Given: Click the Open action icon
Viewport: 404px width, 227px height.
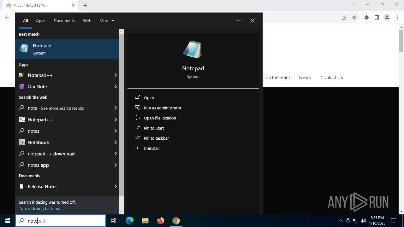Looking at the screenshot, I should point(137,97).
